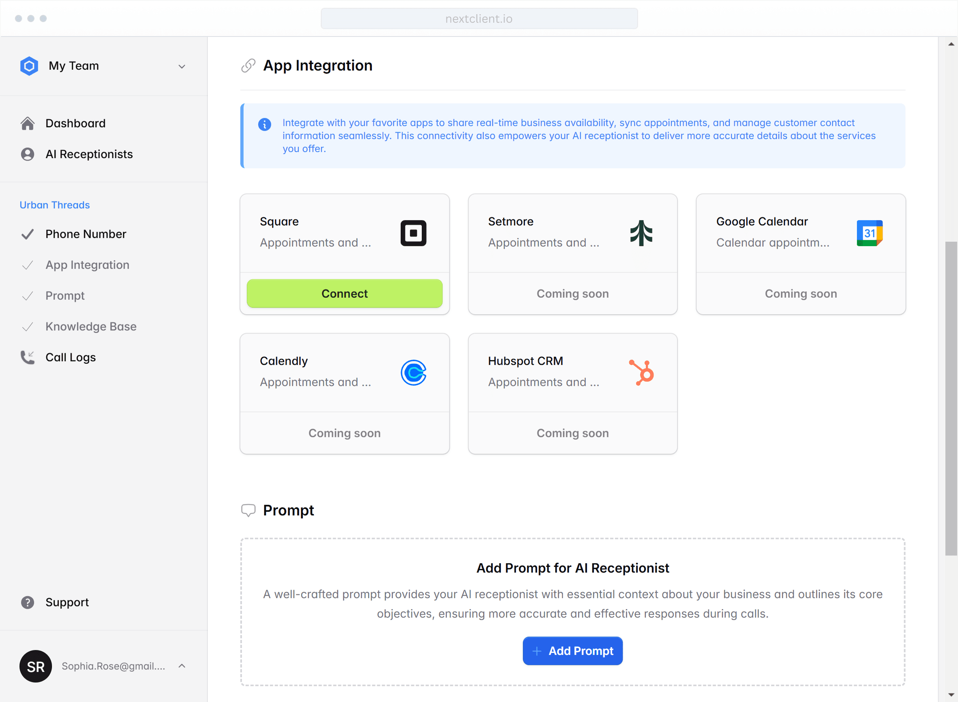Click the Call Logs phone icon
The width and height of the screenshot is (958, 702).
tap(28, 357)
